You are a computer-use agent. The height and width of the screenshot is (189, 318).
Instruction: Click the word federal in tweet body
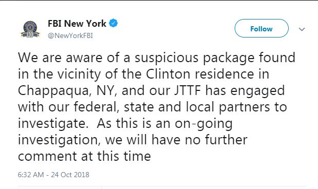point(94,107)
